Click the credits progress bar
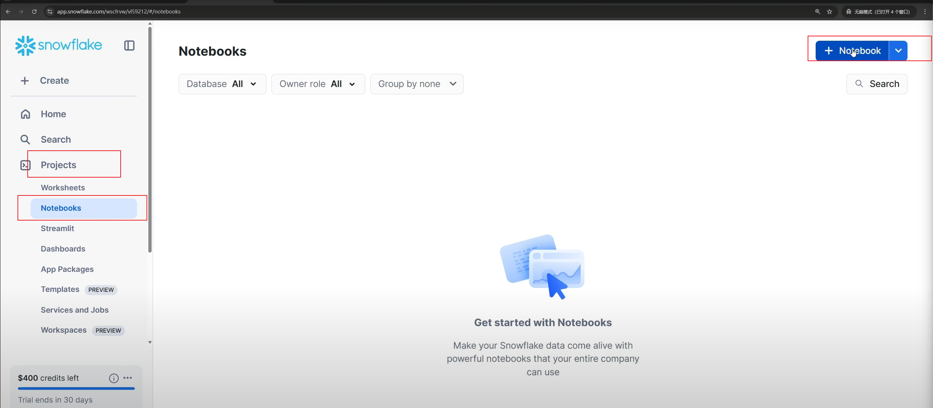933x408 pixels. (76, 389)
